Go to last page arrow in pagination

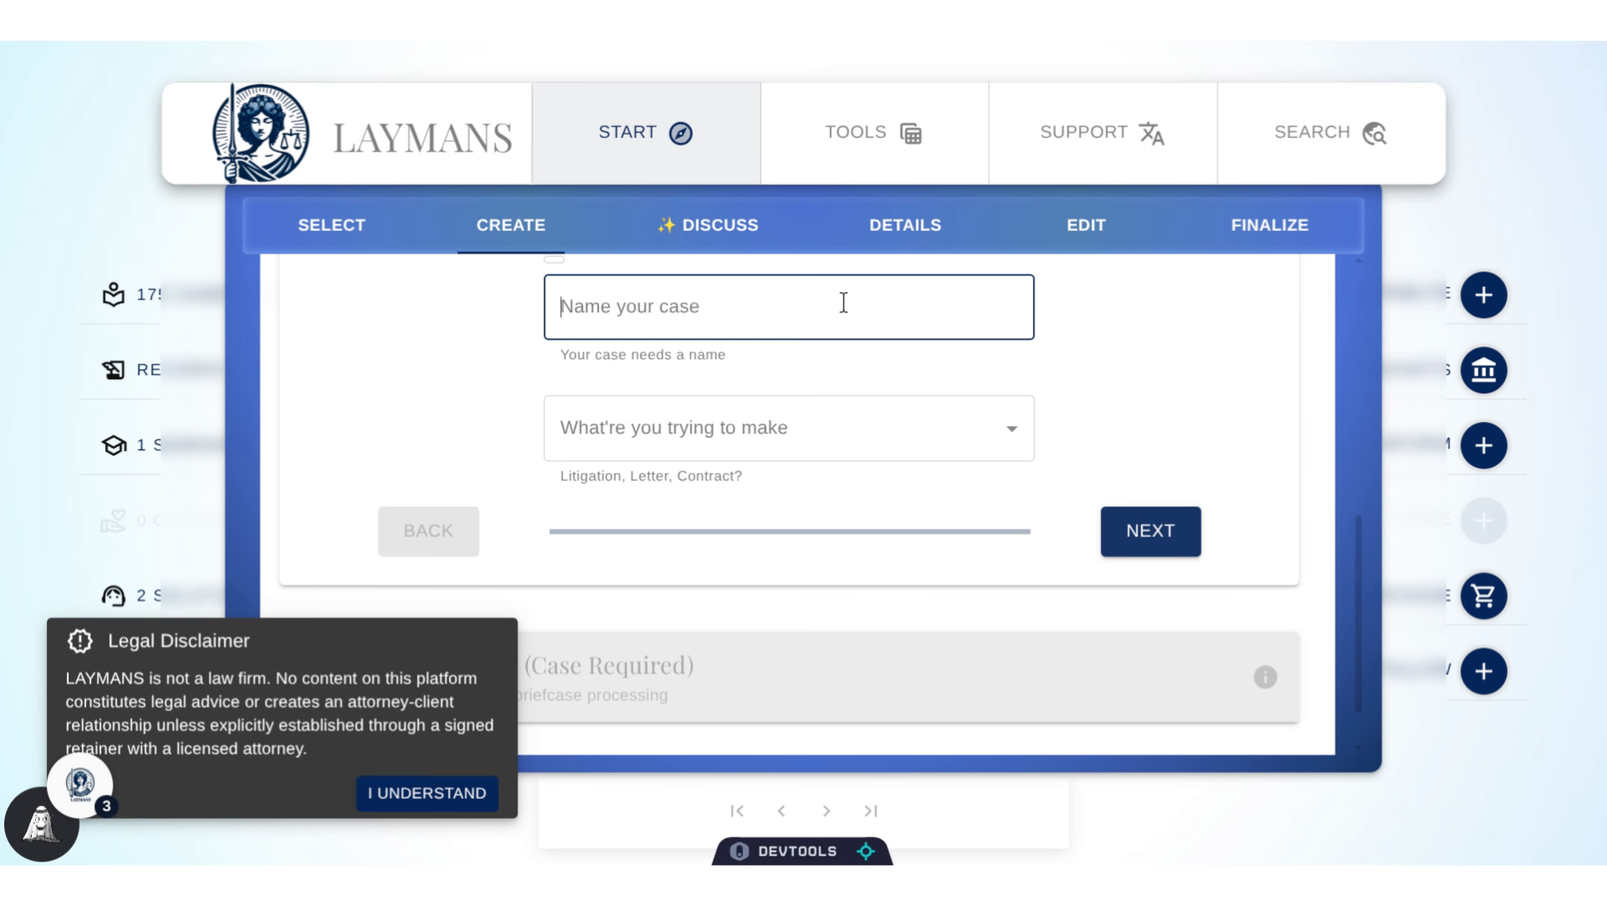click(x=870, y=811)
